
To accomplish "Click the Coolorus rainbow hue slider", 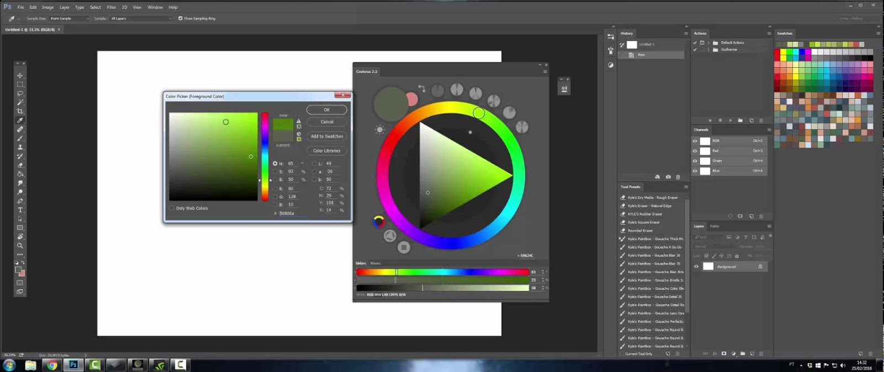I will (443, 272).
